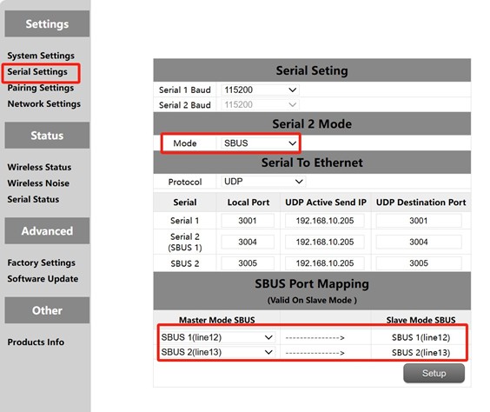Screen dimensions: 490x412
Task: Click Slave Mode 'SBUS 1(line12)' text
Action: (x=421, y=337)
